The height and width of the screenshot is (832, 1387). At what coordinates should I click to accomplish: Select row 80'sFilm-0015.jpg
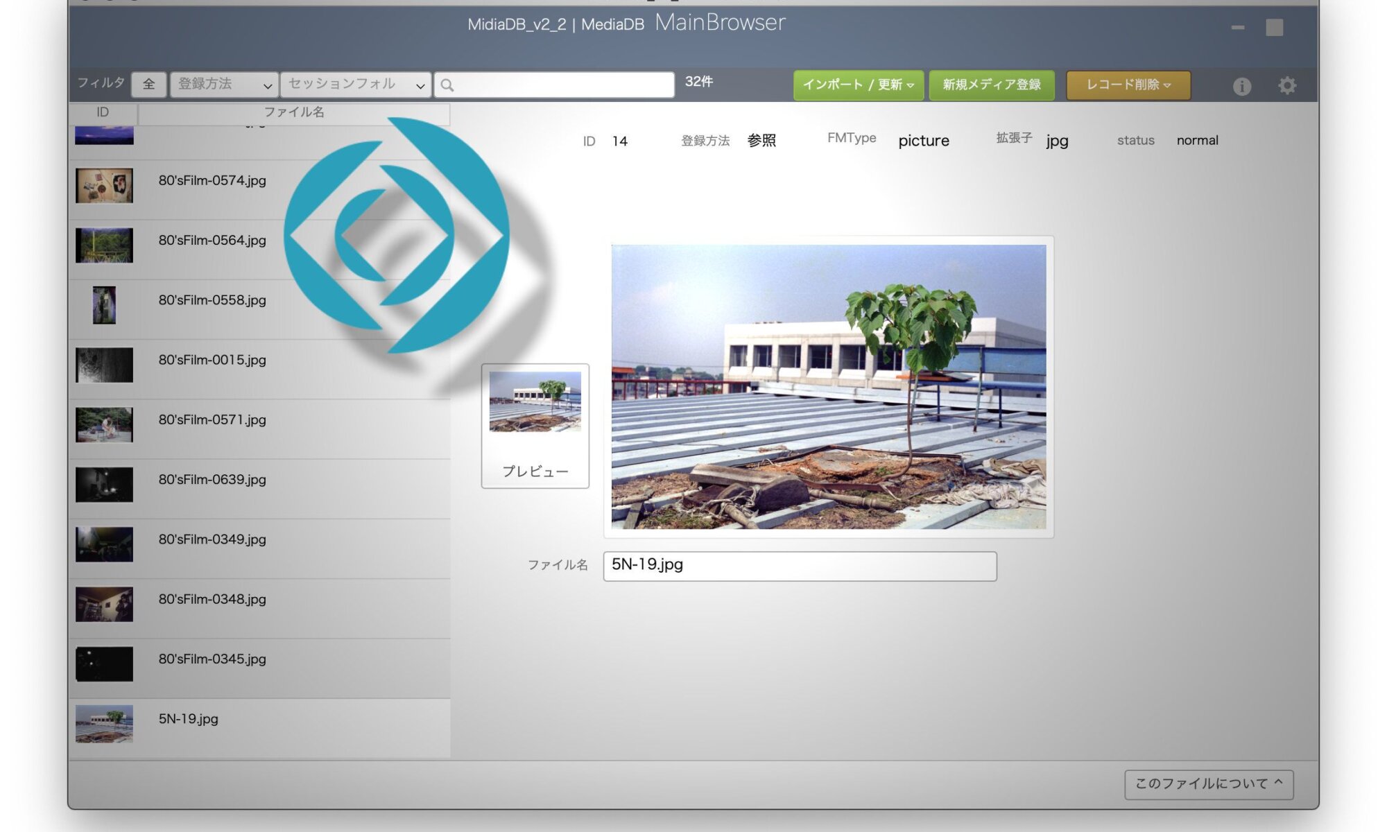[259, 369]
